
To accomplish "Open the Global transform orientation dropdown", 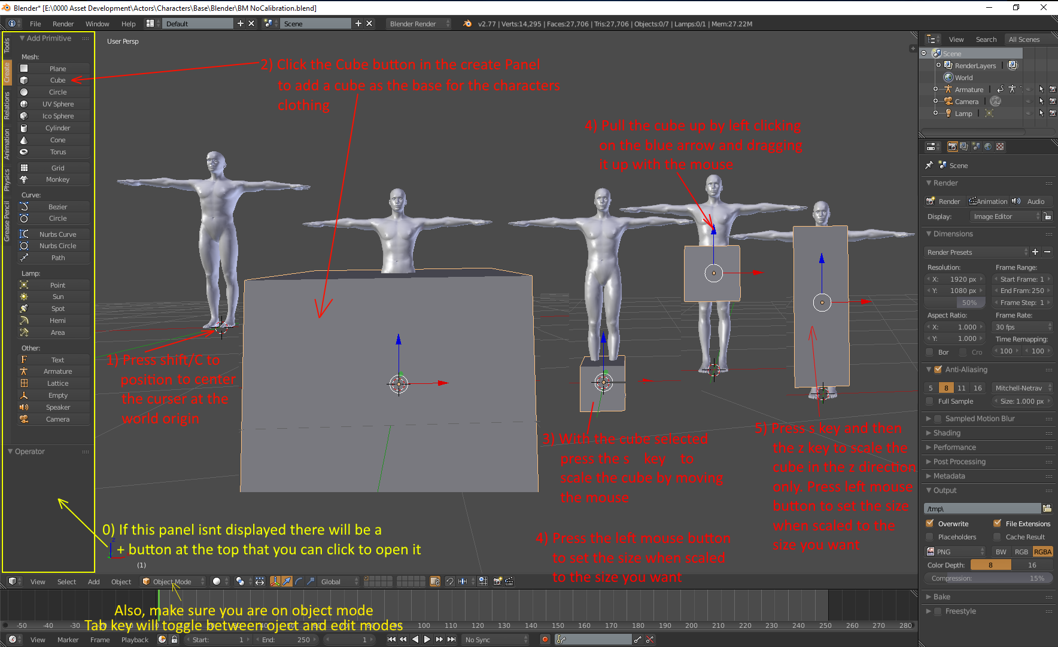I will (339, 581).
